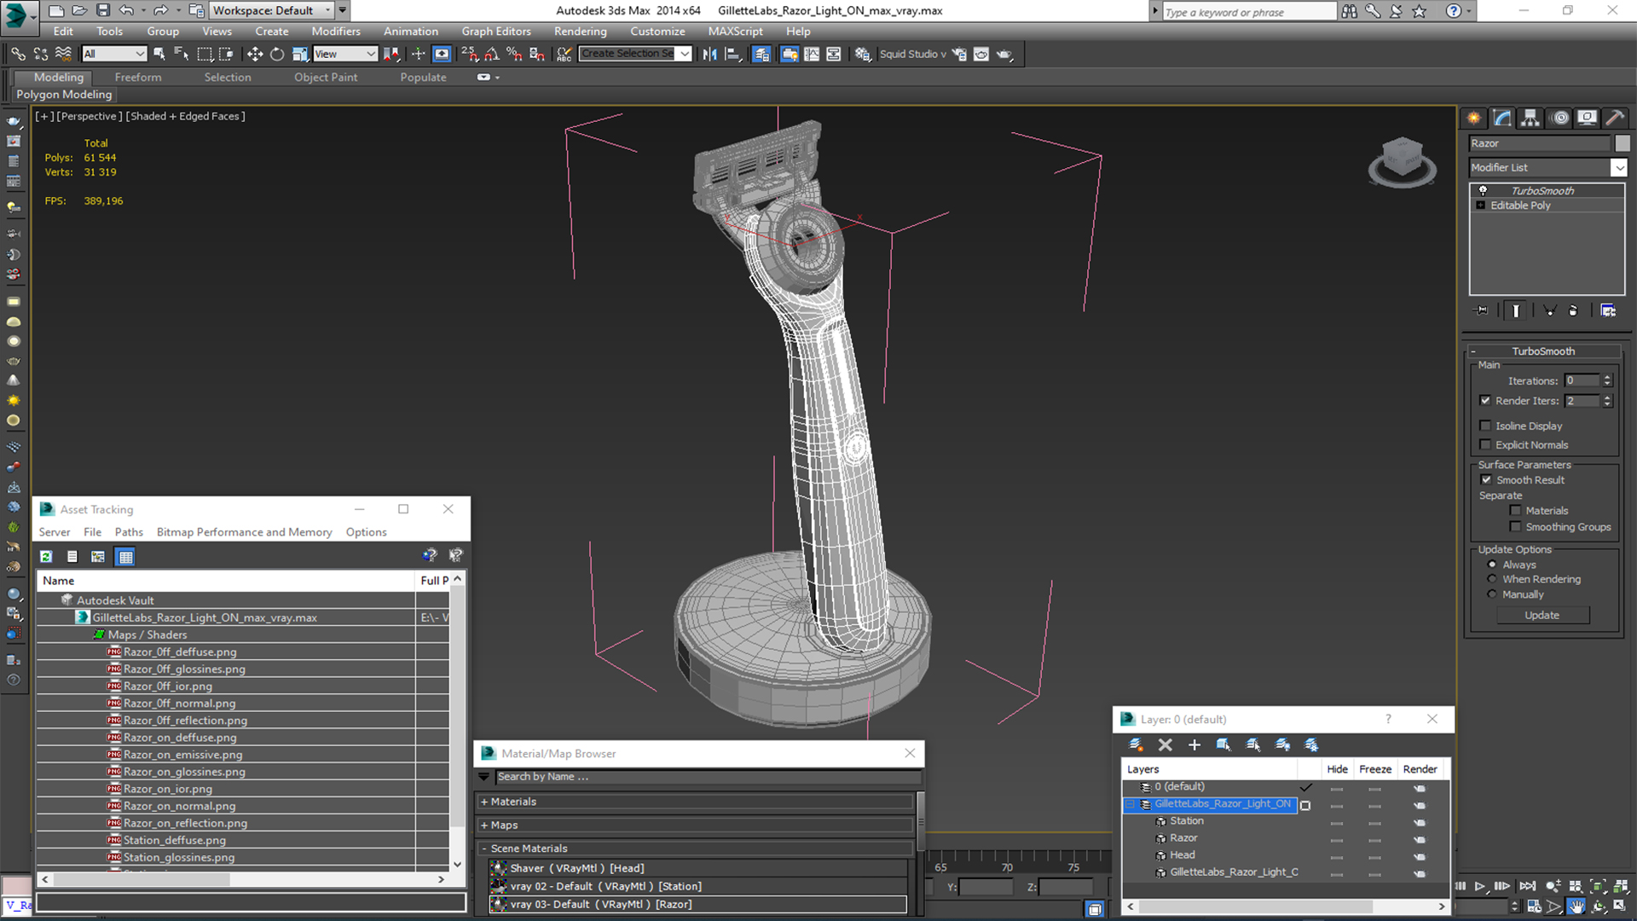Open the Modifiers menu in menu bar
This screenshot has width=1637, height=921.
click(334, 31)
